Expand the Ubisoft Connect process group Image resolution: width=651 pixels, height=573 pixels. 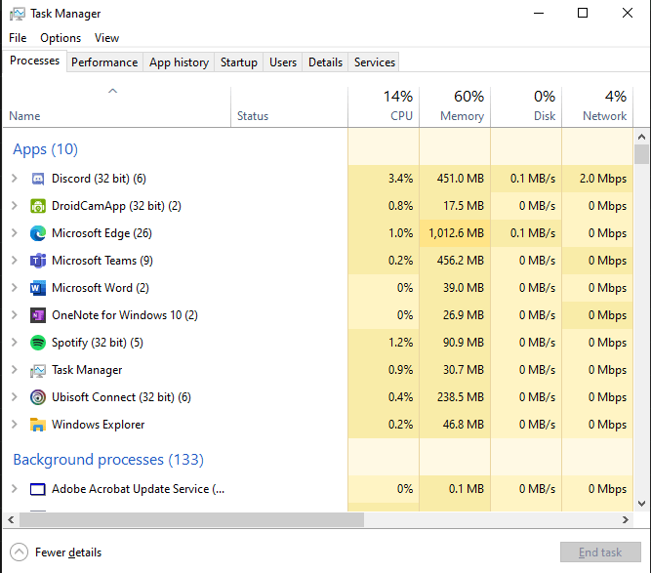coord(15,397)
